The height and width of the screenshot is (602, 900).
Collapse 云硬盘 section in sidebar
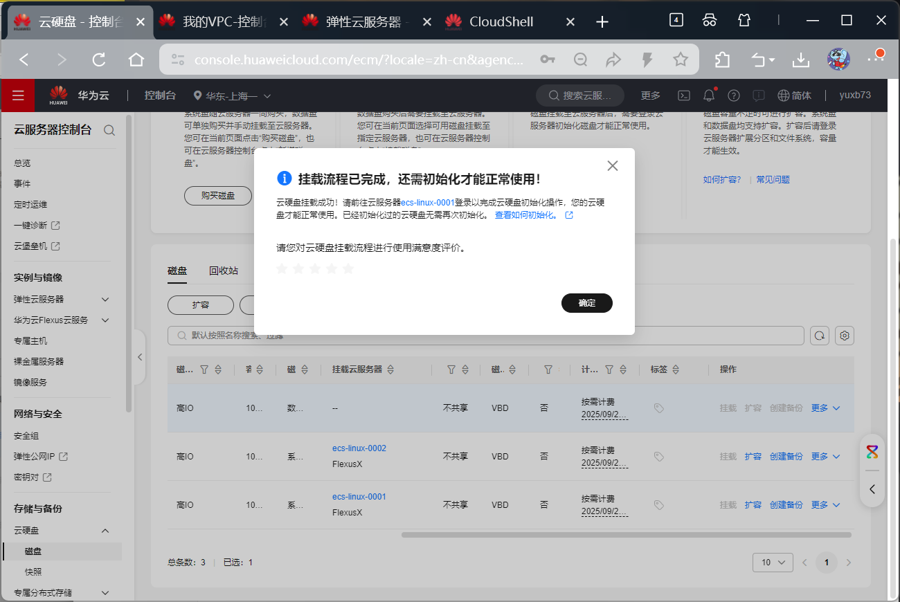(105, 531)
